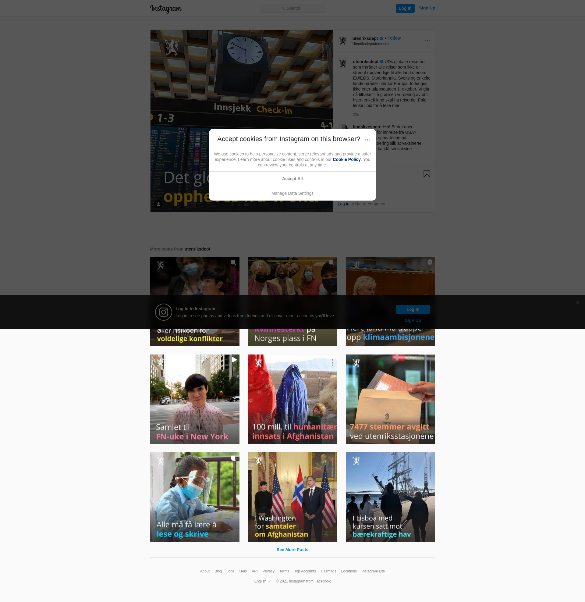
Task: Open the API footer link
Action: pos(254,571)
